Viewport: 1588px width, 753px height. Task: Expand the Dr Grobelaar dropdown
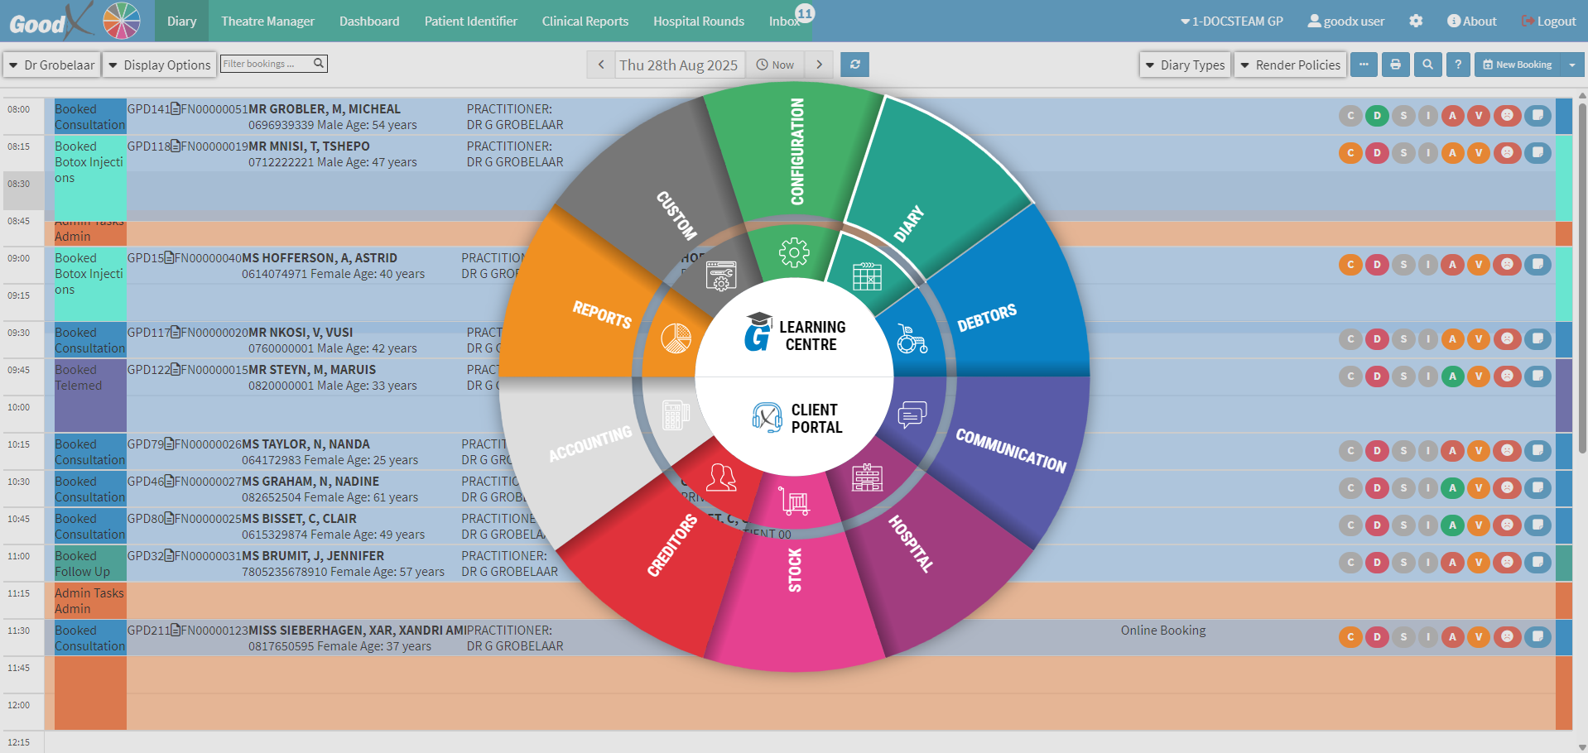coord(51,65)
